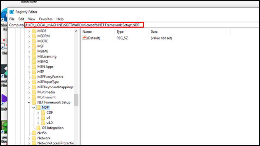Expand the MSDTC key
260x146 pixels.
click(x=29, y=42)
